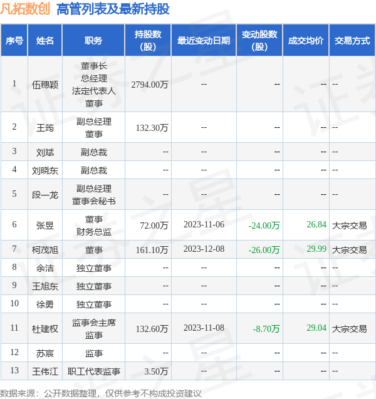The image size is (376, 399).
Task: Click the 凡拓数创 company name in title
Action: click(26, 9)
